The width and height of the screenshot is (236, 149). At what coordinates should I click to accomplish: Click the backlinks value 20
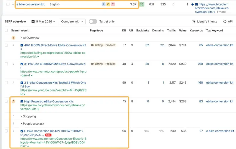point(147,64)
